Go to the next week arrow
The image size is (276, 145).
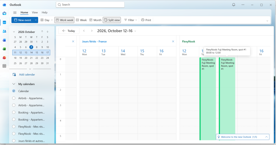92,31
